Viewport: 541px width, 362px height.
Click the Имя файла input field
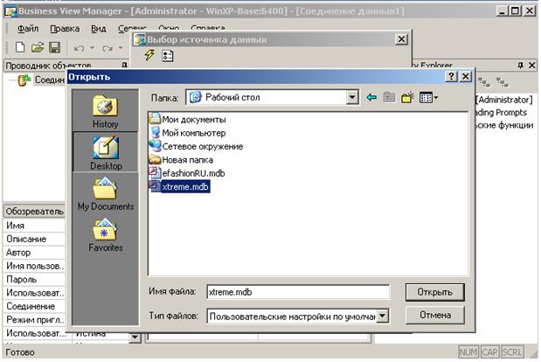click(x=298, y=292)
